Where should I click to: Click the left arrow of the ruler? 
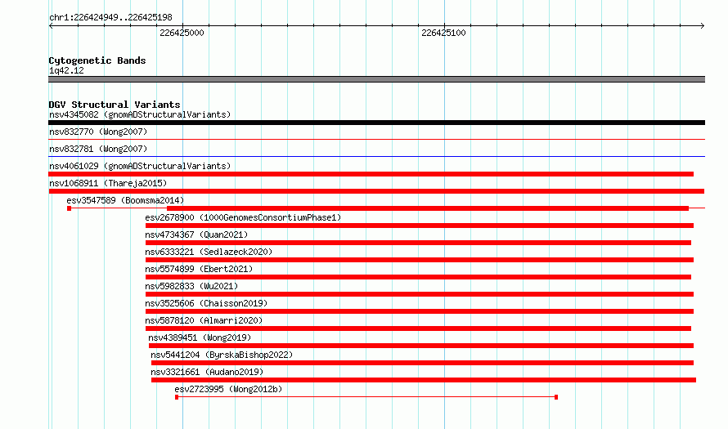click(x=51, y=26)
